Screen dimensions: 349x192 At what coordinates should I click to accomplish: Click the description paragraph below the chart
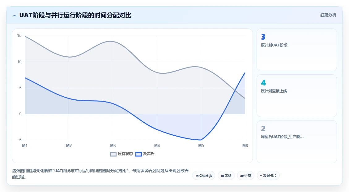coord(100,174)
